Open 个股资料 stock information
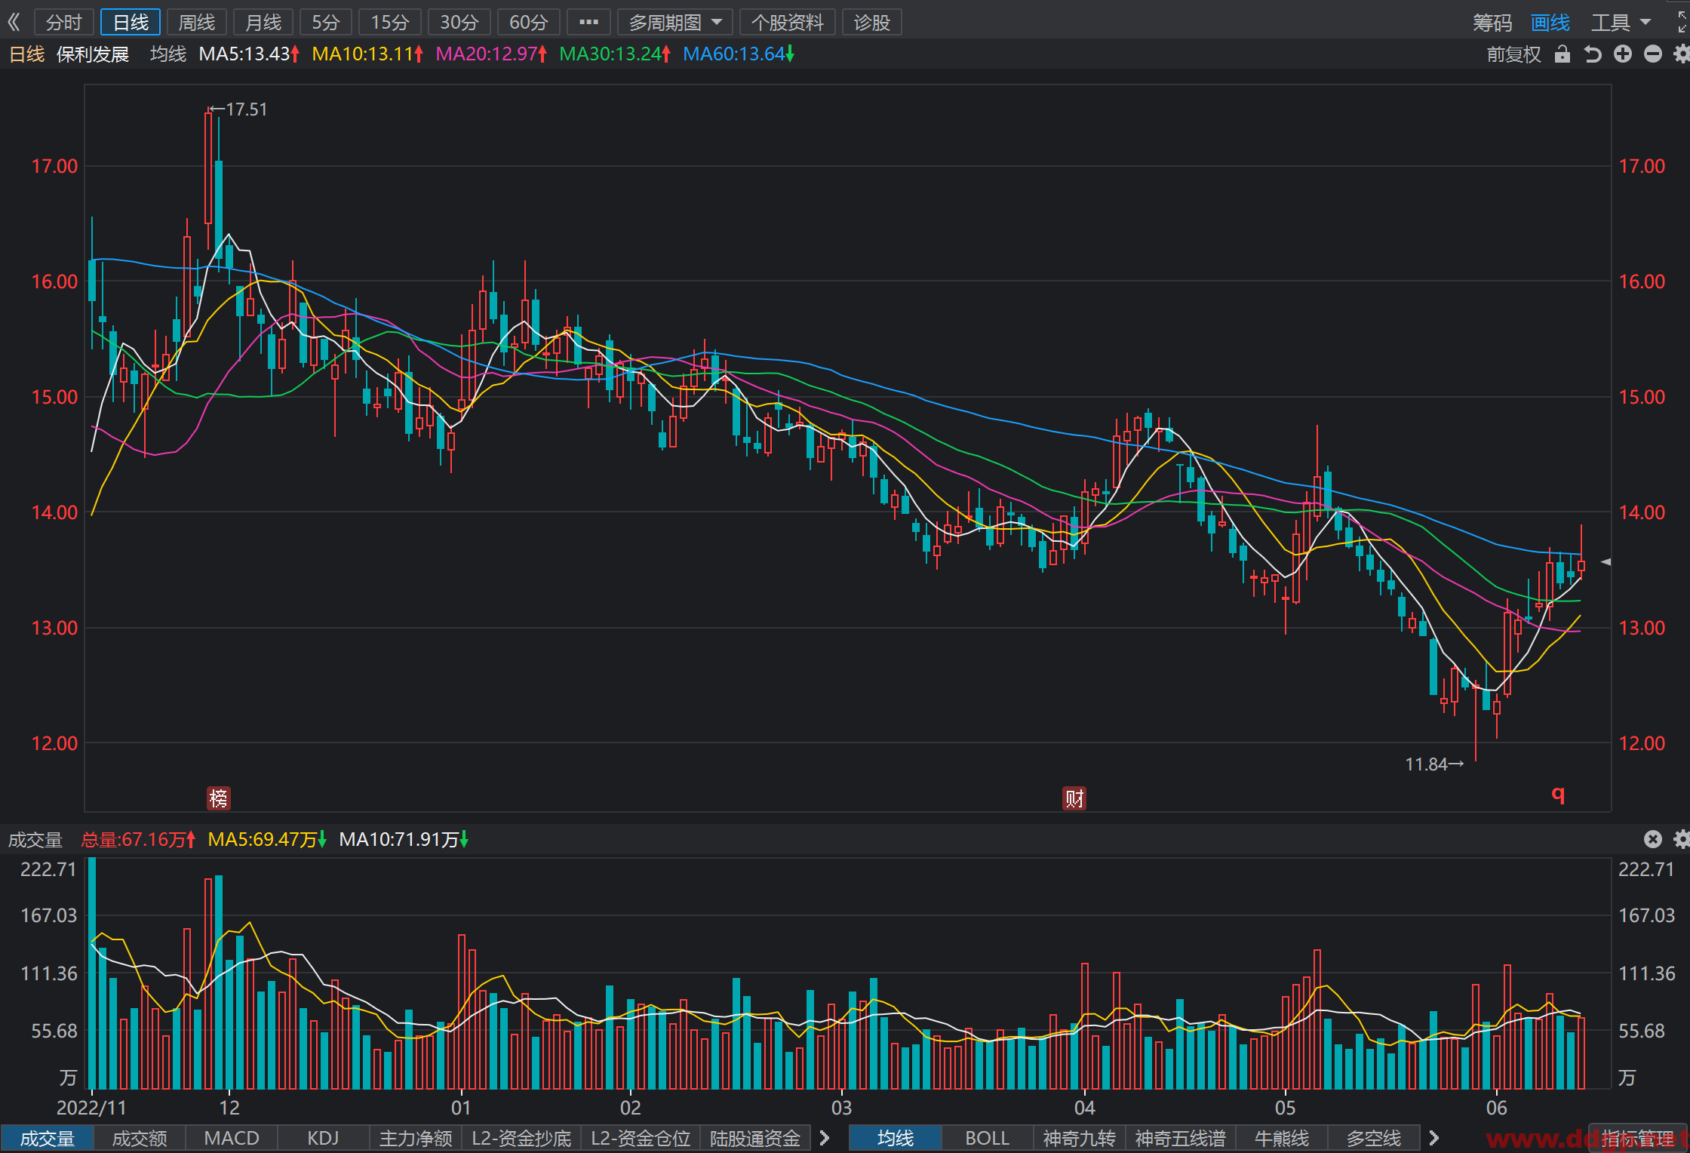This screenshot has width=1690, height=1153. (x=787, y=23)
